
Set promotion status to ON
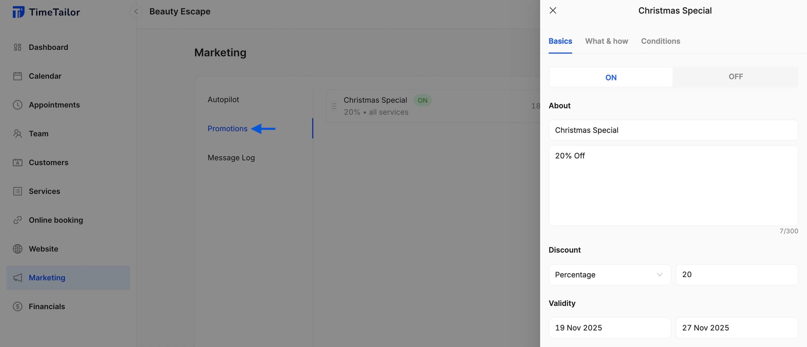point(611,77)
